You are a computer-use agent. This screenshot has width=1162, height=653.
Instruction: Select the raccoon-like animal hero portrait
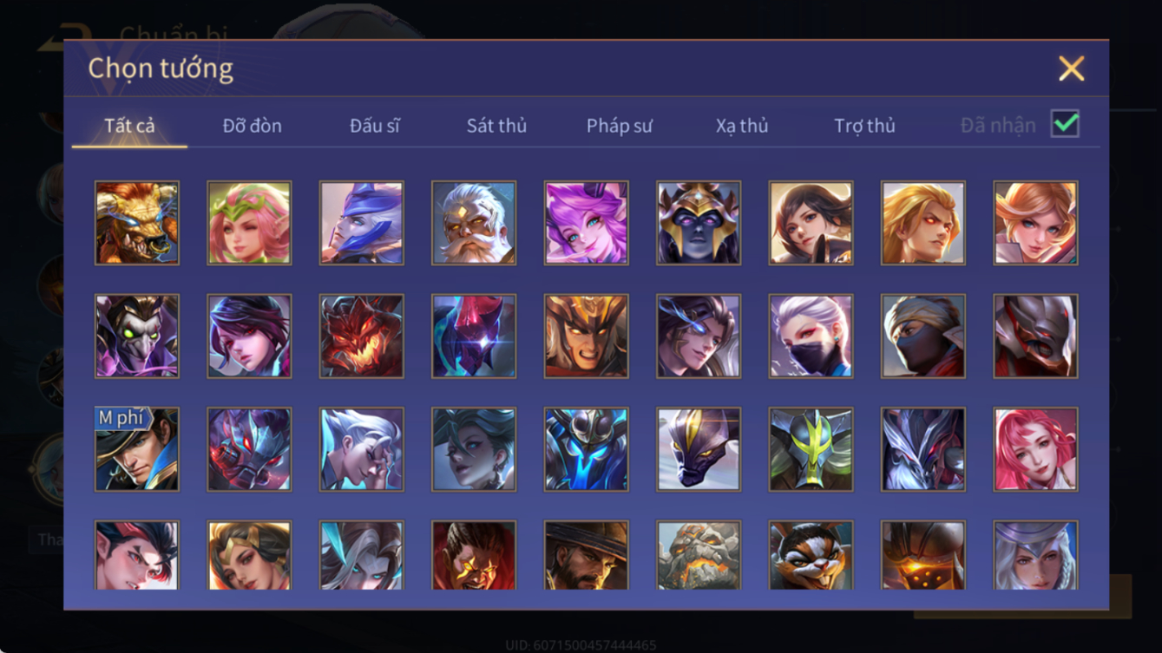click(x=811, y=555)
